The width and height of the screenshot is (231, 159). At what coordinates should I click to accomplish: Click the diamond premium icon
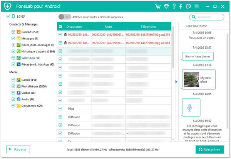[166, 6]
